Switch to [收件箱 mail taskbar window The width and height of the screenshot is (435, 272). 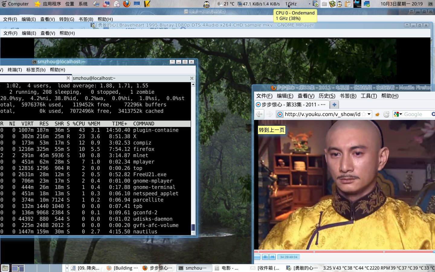tap(266, 268)
